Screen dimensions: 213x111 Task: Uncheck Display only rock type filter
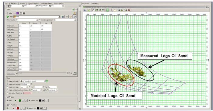tap(8, 84)
